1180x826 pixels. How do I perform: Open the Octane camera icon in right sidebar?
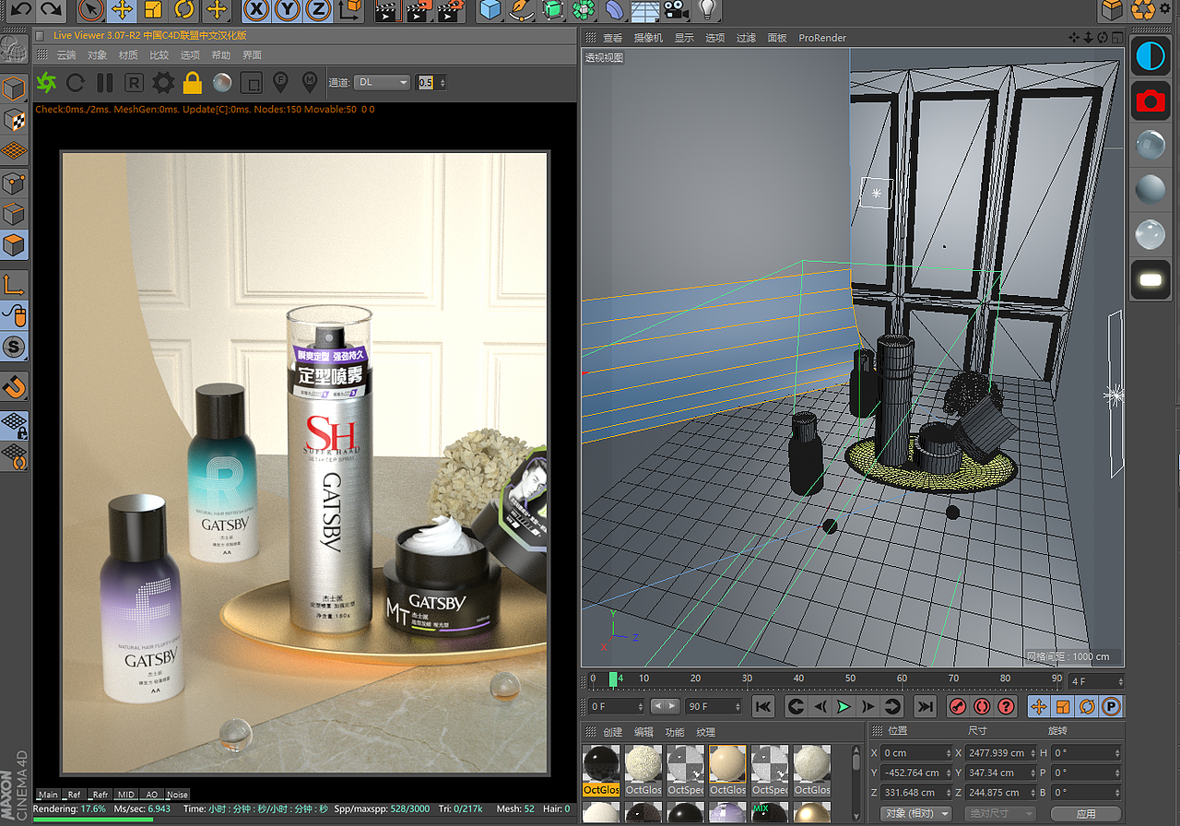click(x=1150, y=101)
